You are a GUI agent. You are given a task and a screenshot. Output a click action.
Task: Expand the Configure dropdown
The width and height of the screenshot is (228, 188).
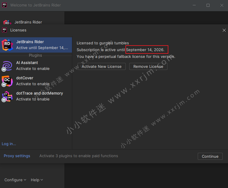tap(15, 180)
